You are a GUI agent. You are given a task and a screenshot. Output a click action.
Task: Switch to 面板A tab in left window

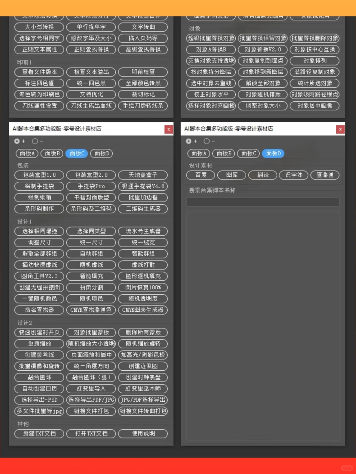point(27,153)
